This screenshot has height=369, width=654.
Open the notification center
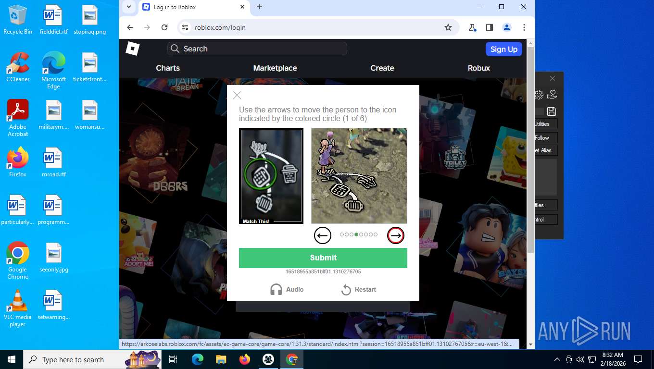click(x=638, y=359)
